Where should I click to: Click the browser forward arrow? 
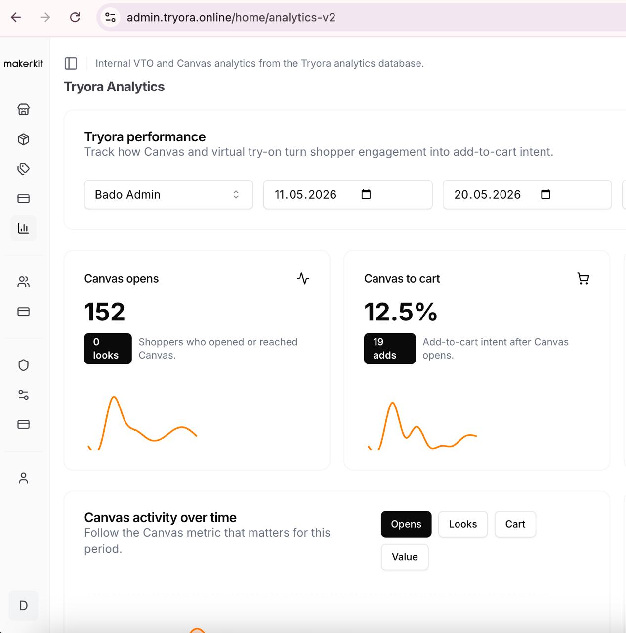(x=45, y=18)
